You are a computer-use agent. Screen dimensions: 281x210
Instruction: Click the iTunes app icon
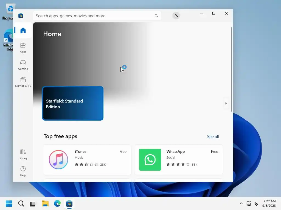pyautogui.click(x=58, y=160)
